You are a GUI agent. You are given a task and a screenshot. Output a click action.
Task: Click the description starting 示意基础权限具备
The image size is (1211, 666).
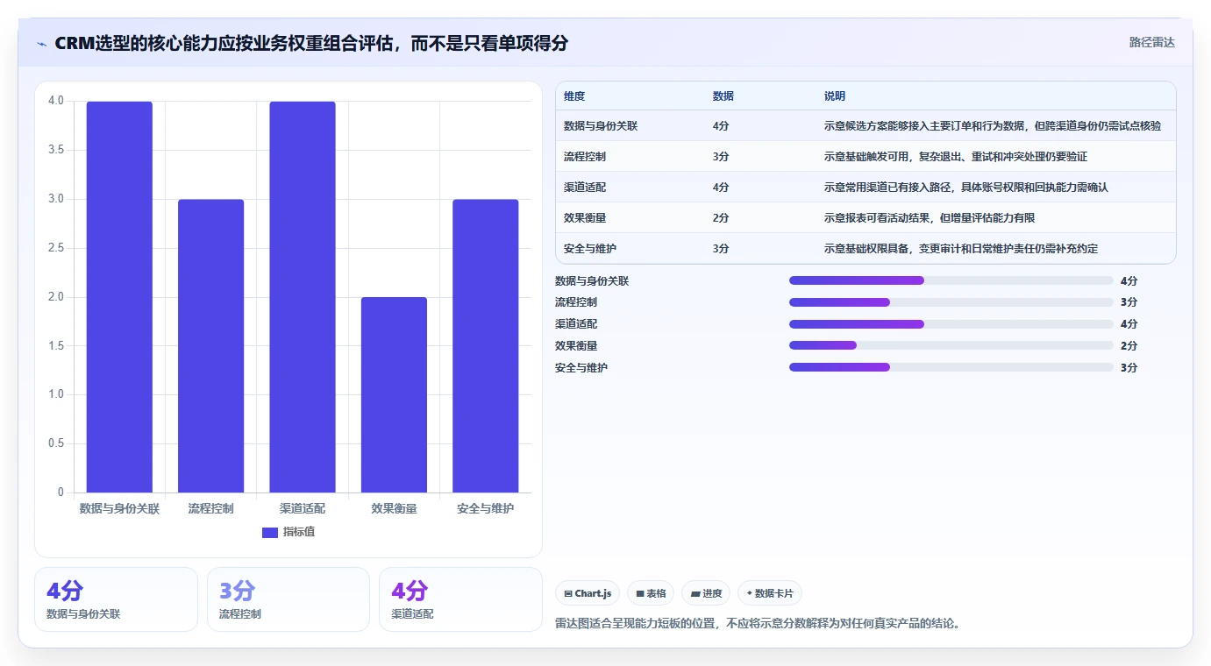(961, 249)
